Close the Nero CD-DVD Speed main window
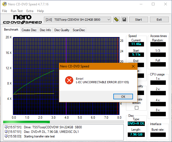172x142 pixels. (x=166, y=4)
